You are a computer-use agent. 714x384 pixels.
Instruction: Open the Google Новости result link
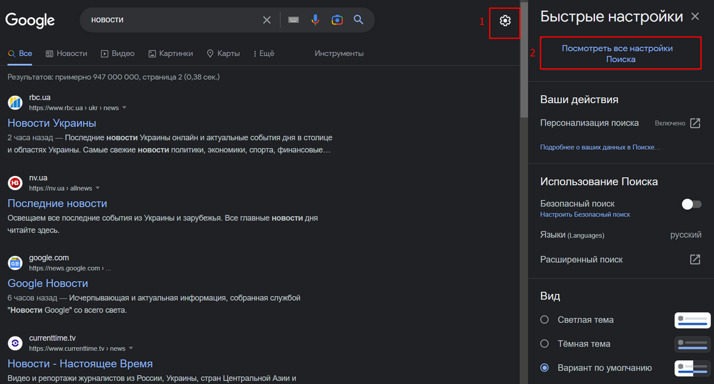tap(48, 284)
